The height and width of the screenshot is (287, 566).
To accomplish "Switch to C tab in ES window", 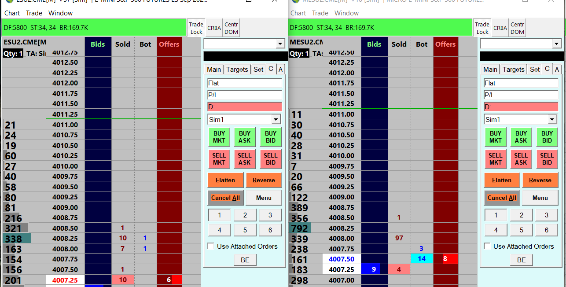I will pyautogui.click(x=271, y=69).
